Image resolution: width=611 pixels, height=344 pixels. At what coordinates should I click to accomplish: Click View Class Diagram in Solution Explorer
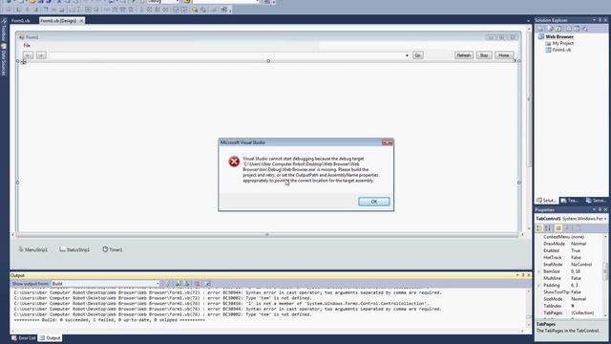coord(585,29)
